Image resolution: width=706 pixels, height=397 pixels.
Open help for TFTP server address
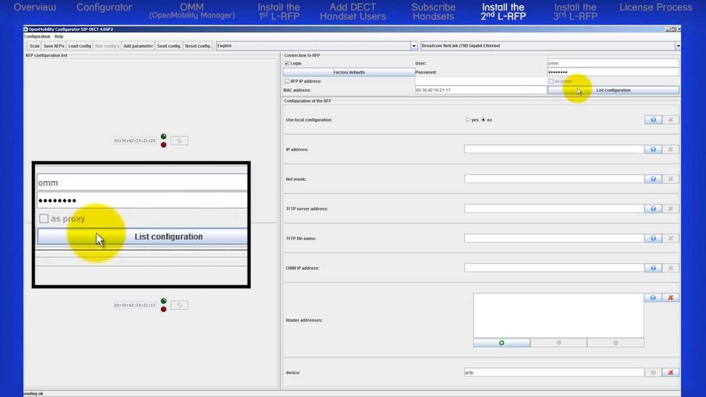(653, 208)
